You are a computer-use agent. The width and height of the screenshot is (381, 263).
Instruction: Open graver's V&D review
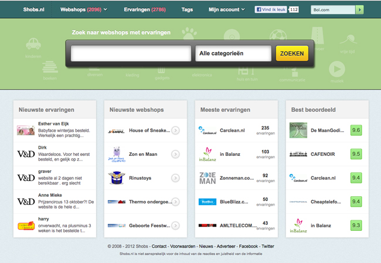(55, 177)
